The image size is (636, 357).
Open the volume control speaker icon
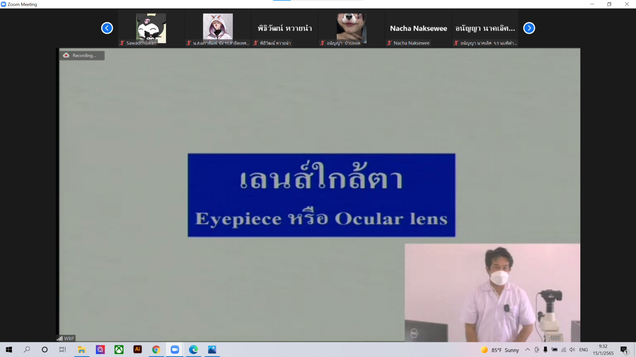[572, 350]
